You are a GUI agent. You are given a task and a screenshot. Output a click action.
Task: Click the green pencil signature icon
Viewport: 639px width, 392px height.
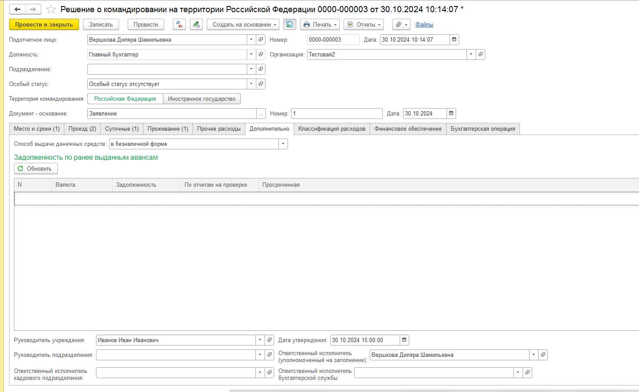coord(196,24)
